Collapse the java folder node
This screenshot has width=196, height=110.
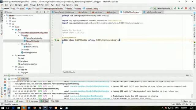(13, 30)
